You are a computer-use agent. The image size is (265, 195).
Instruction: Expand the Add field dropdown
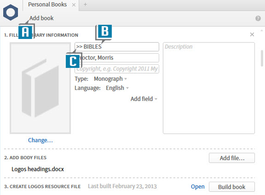pyautogui.click(x=144, y=99)
